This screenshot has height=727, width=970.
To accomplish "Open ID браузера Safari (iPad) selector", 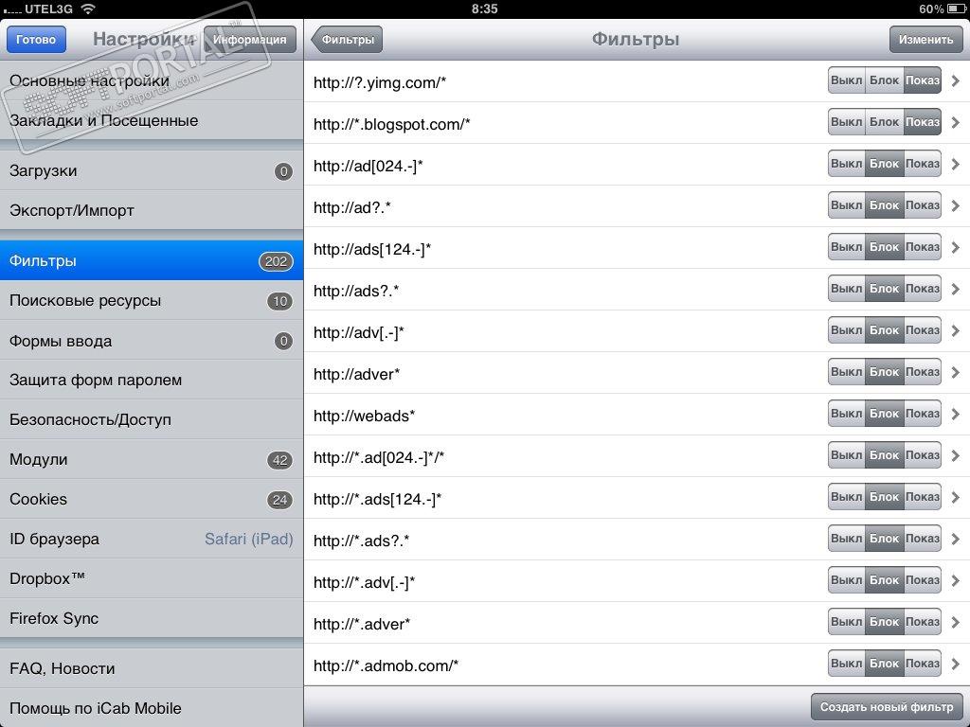I will click(152, 539).
